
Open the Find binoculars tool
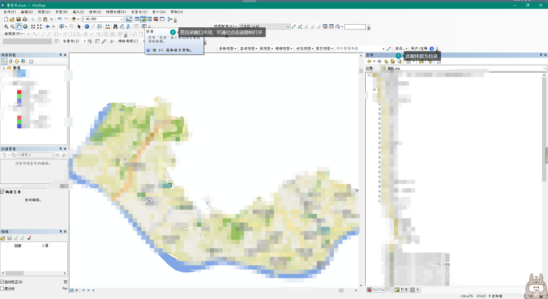[x=115, y=27]
